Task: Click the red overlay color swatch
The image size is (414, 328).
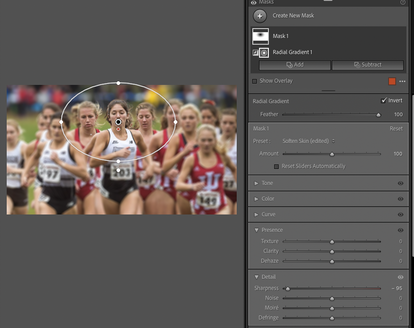Action: (x=392, y=81)
